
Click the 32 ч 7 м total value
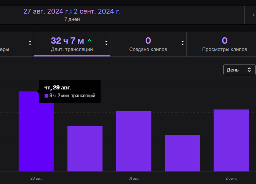pos(67,41)
